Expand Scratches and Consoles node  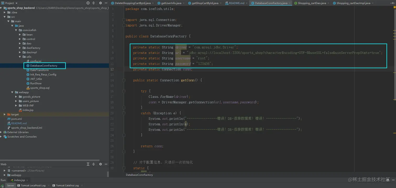click(x=1, y=137)
